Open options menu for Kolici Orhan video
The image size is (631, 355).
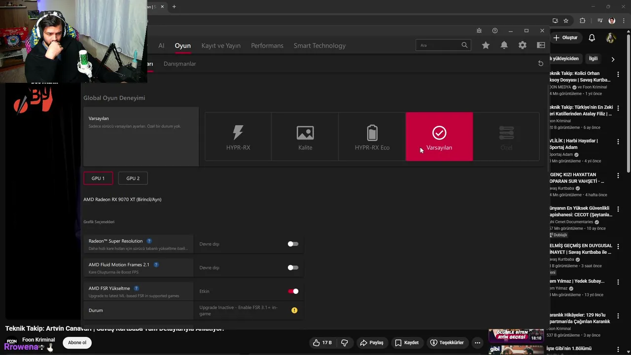(618, 74)
